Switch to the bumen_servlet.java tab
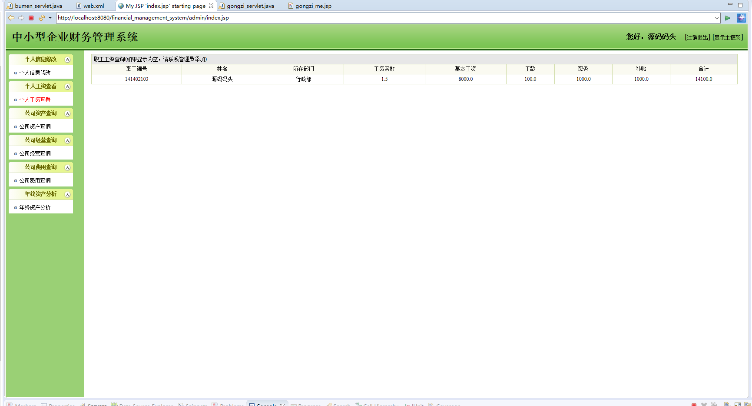Screen dimensions: 752x406 point(34,6)
